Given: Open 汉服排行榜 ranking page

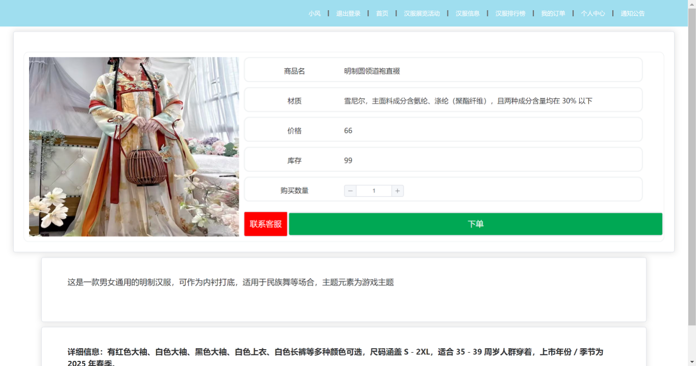Looking at the screenshot, I should (510, 14).
